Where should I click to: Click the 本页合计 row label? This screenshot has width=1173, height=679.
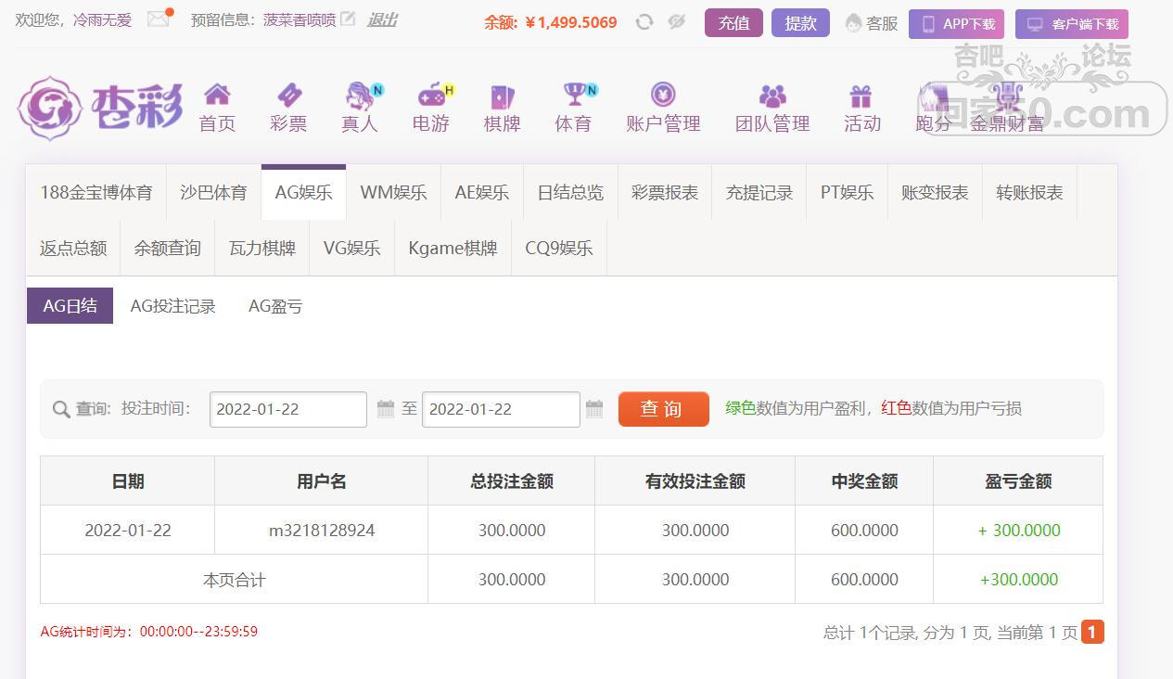[234, 580]
